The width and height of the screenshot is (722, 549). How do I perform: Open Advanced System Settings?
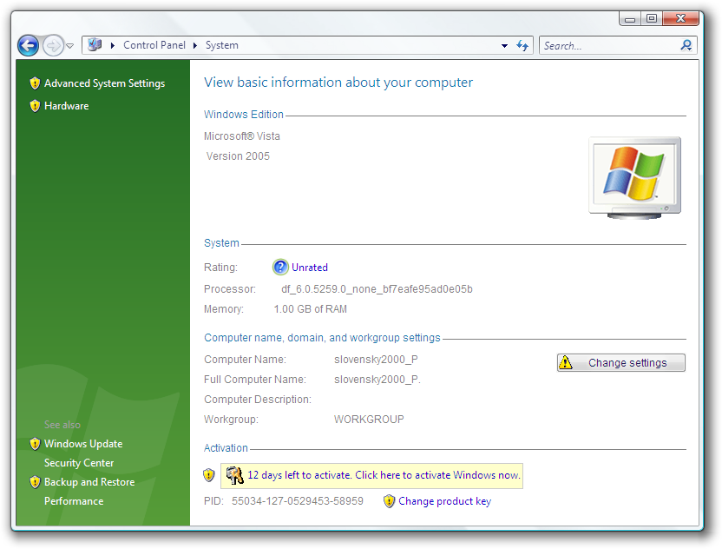104,83
